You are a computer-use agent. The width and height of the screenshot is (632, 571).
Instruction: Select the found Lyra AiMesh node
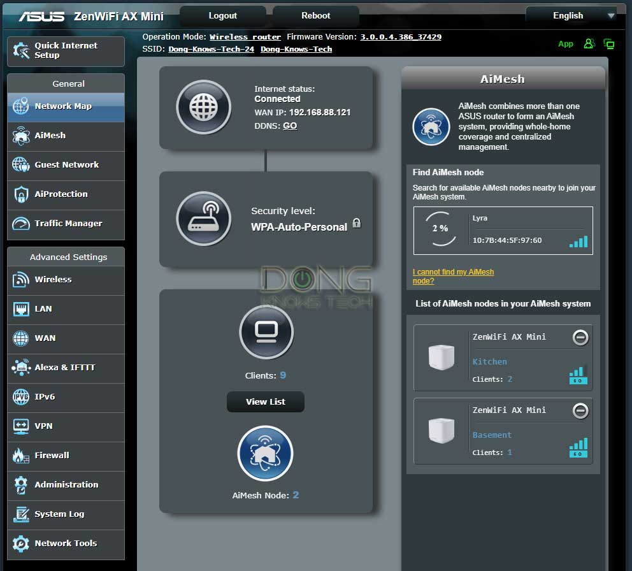[503, 231]
